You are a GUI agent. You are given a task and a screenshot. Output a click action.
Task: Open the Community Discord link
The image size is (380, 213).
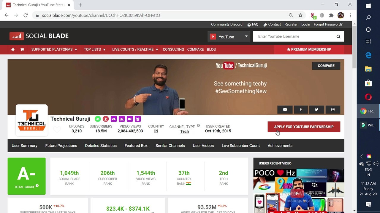click(227, 25)
